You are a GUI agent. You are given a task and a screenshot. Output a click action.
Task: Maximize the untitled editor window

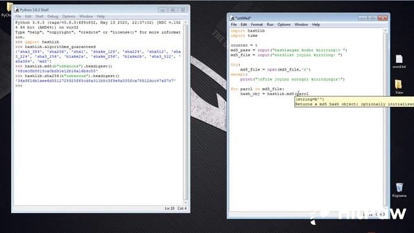pyautogui.click(x=372, y=18)
